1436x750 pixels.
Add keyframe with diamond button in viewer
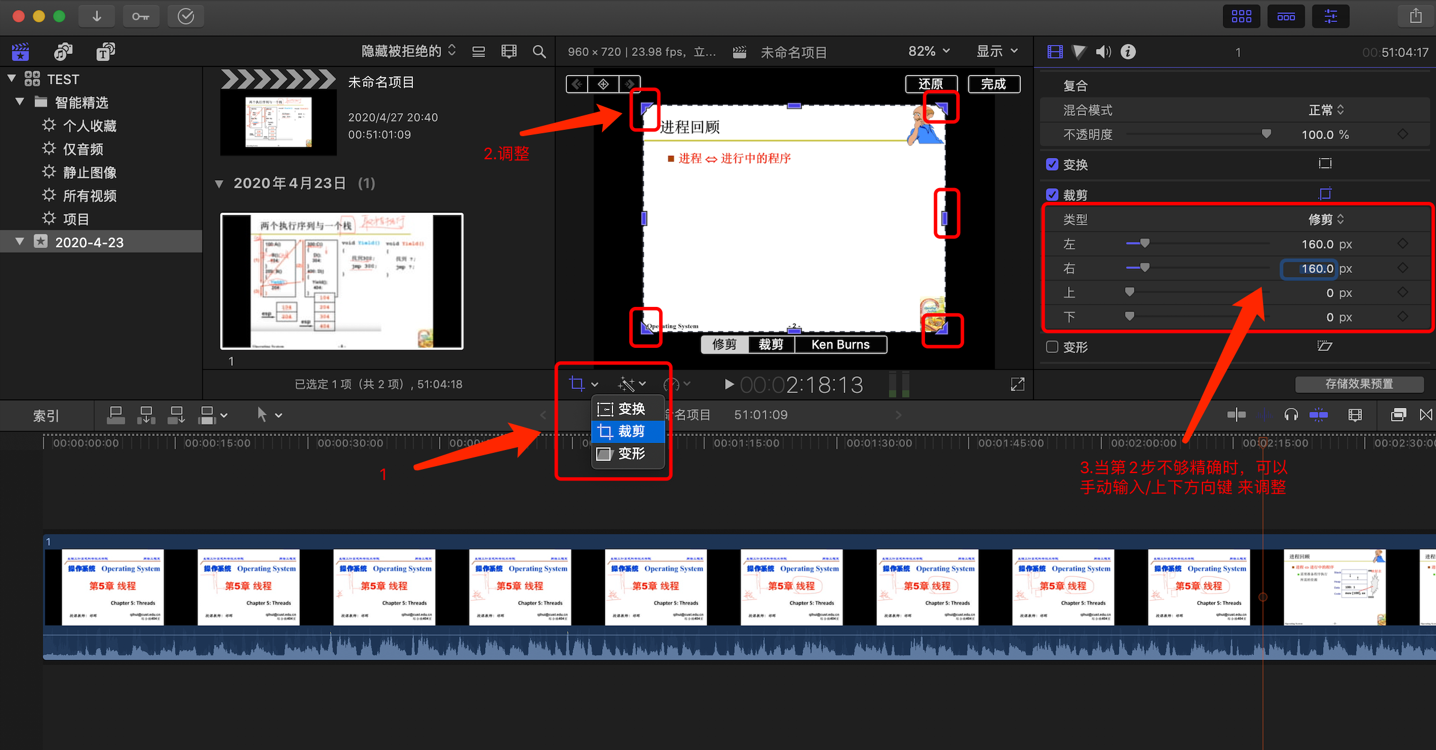tap(603, 85)
